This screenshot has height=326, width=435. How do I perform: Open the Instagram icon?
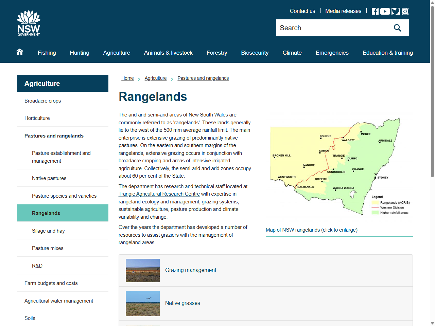(x=405, y=11)
